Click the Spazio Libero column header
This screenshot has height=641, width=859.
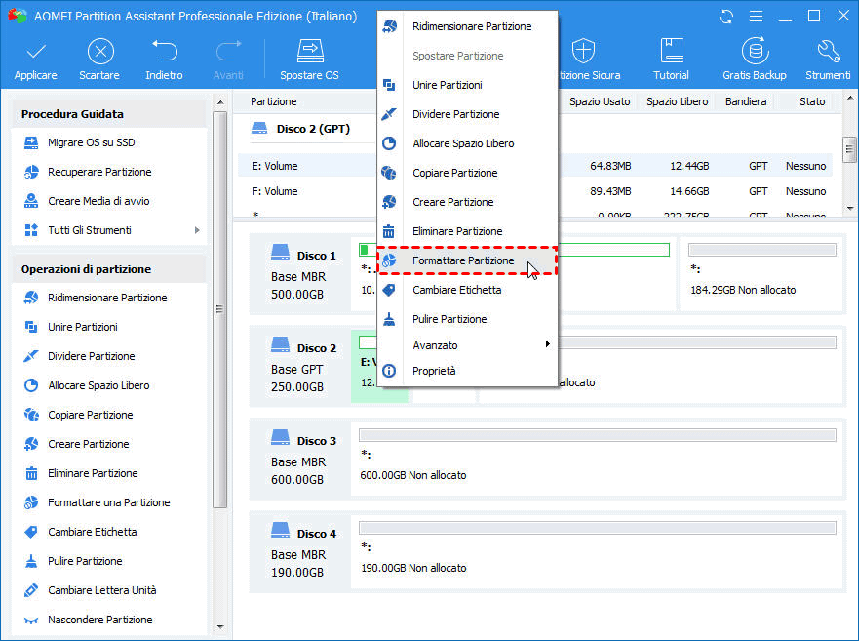pyautogui.click(x=679, y=101)
